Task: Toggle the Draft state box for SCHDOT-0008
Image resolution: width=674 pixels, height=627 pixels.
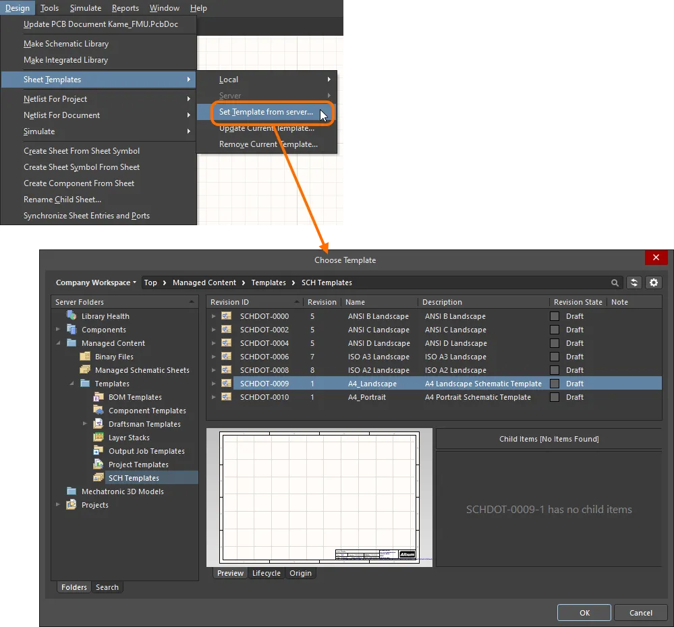Action: 555,369
